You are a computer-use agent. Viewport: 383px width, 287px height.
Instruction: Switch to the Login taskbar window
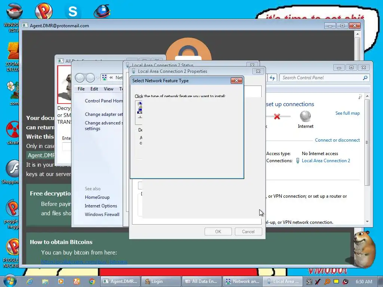point(161,281)
